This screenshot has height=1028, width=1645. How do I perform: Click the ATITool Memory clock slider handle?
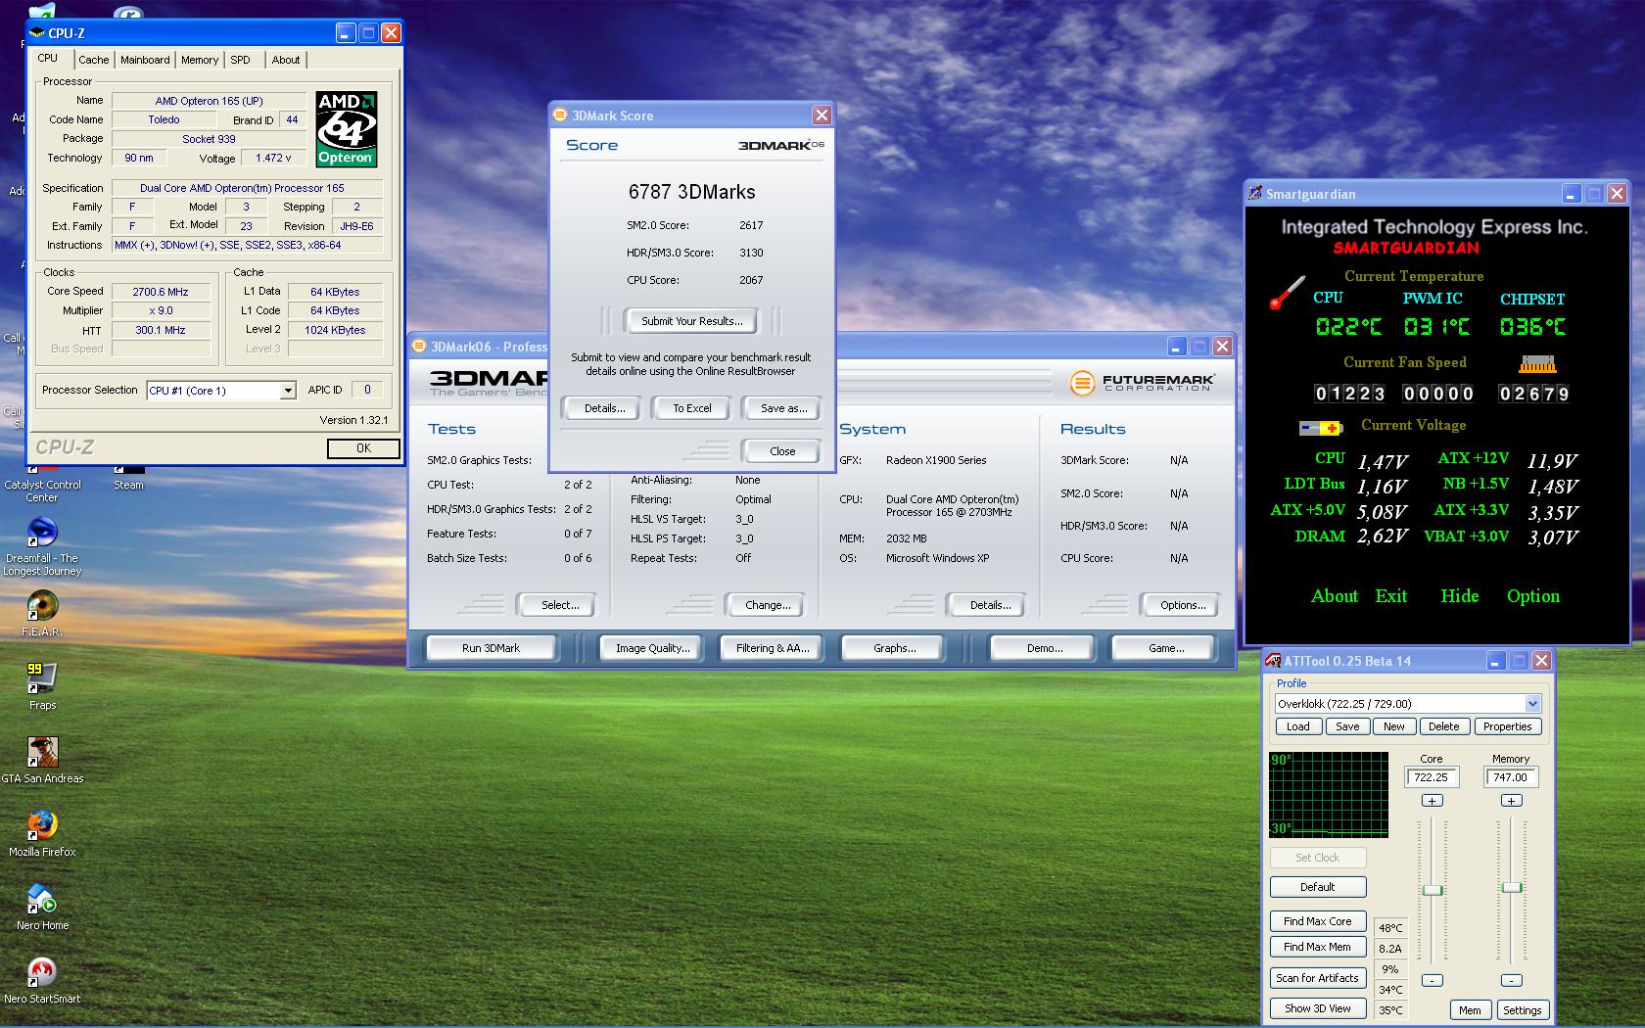[1512, 887]
